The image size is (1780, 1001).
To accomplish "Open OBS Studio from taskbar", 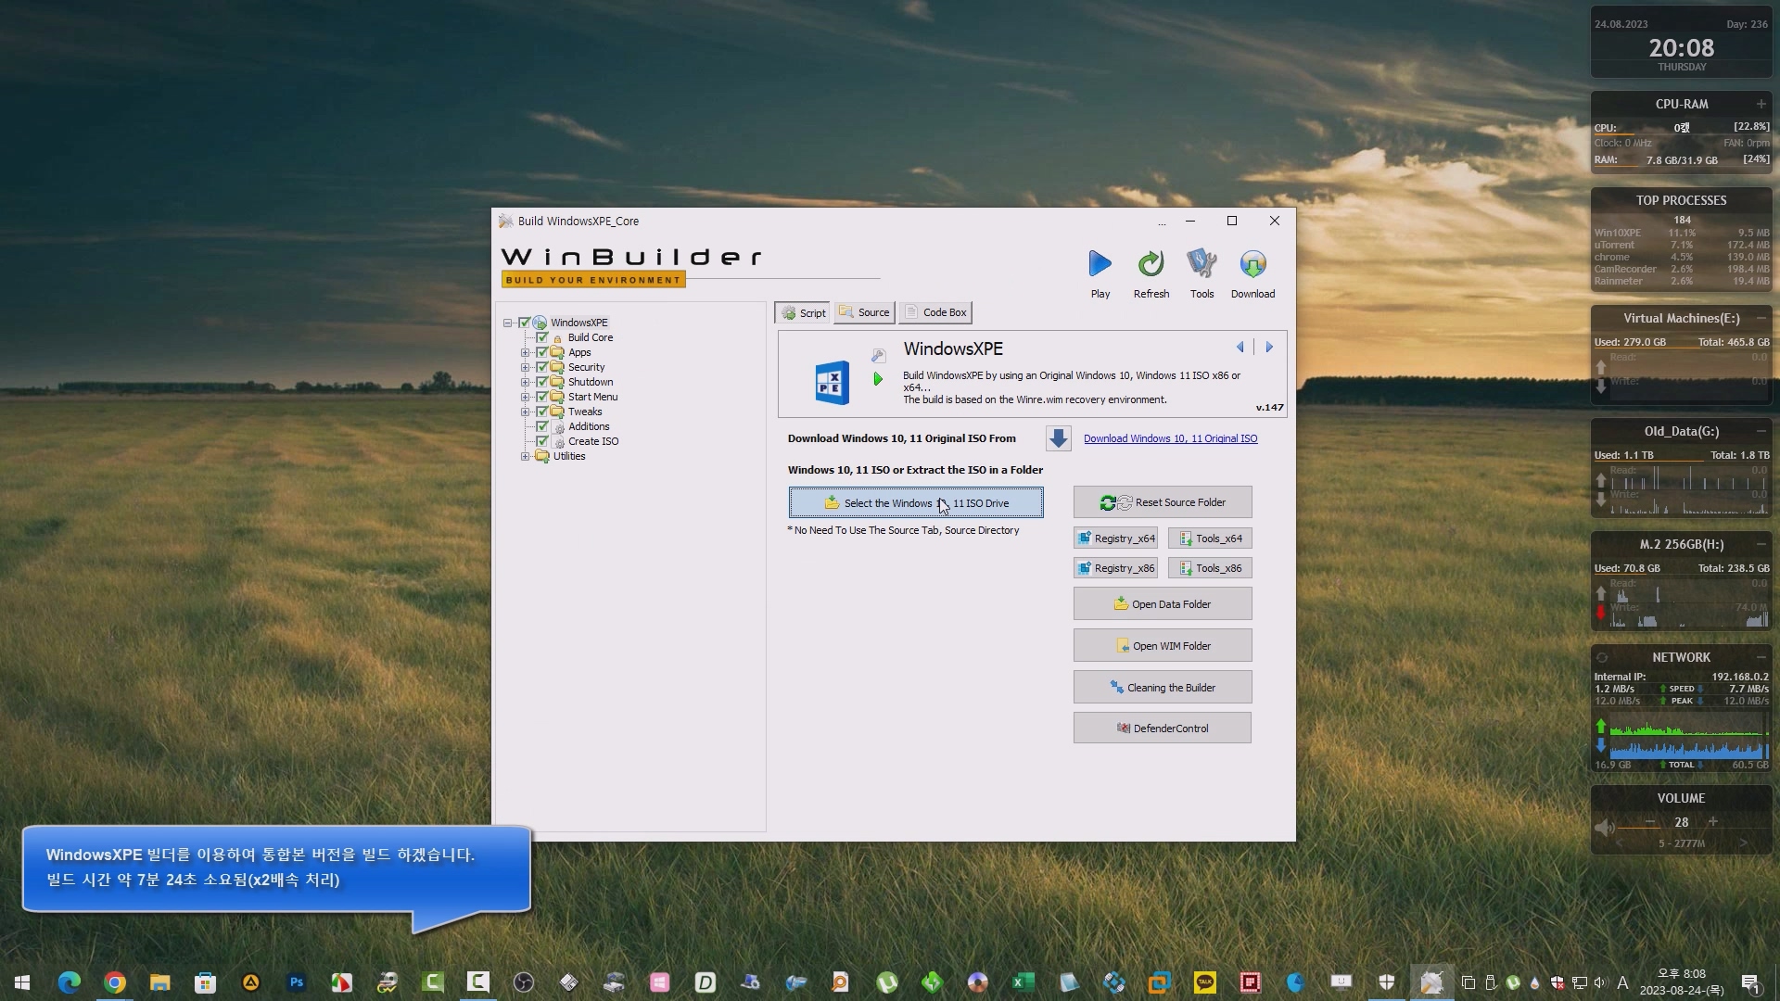I will point(523,982).
